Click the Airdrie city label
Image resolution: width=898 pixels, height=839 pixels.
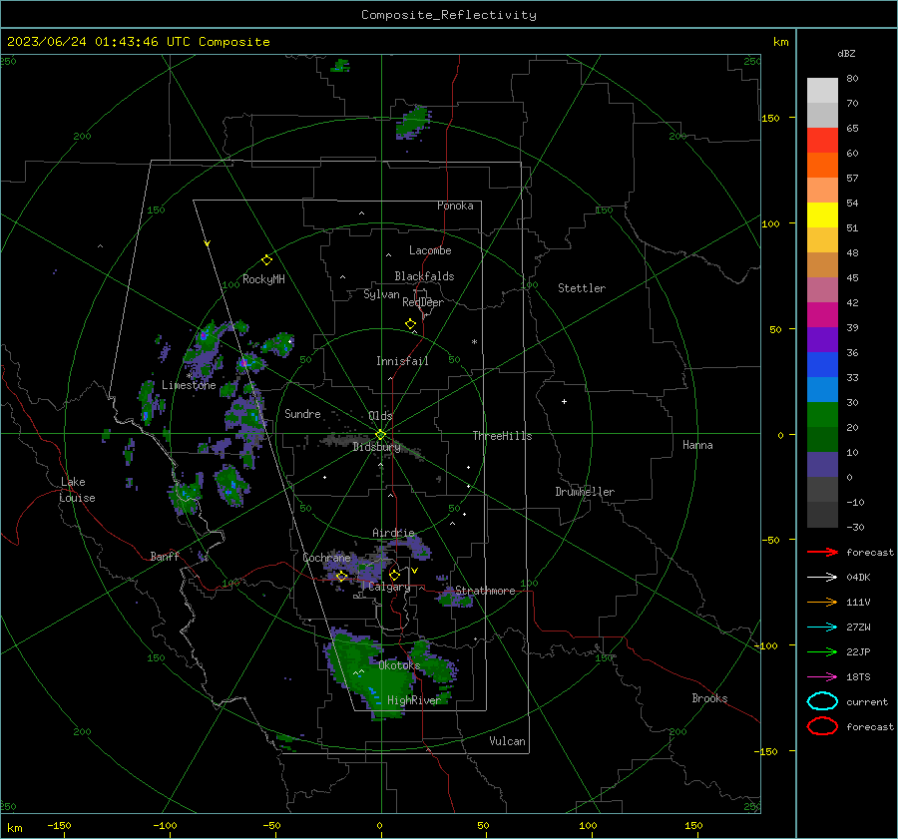coord(393,533)
